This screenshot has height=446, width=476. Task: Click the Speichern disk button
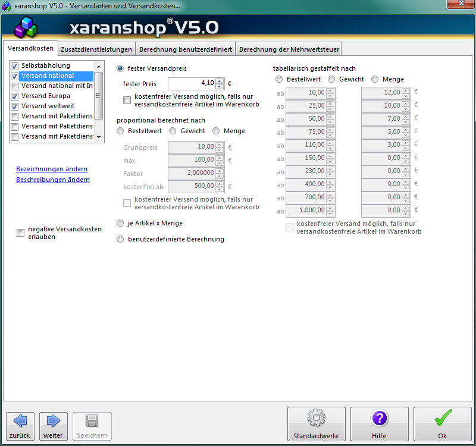click(x=92, y=426)
